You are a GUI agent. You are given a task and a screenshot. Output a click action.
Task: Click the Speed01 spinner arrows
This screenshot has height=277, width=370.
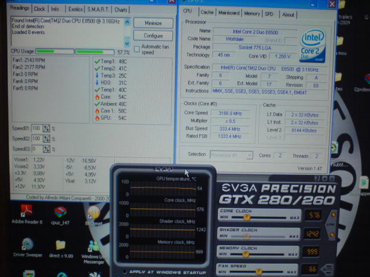[x=46, y=128]
